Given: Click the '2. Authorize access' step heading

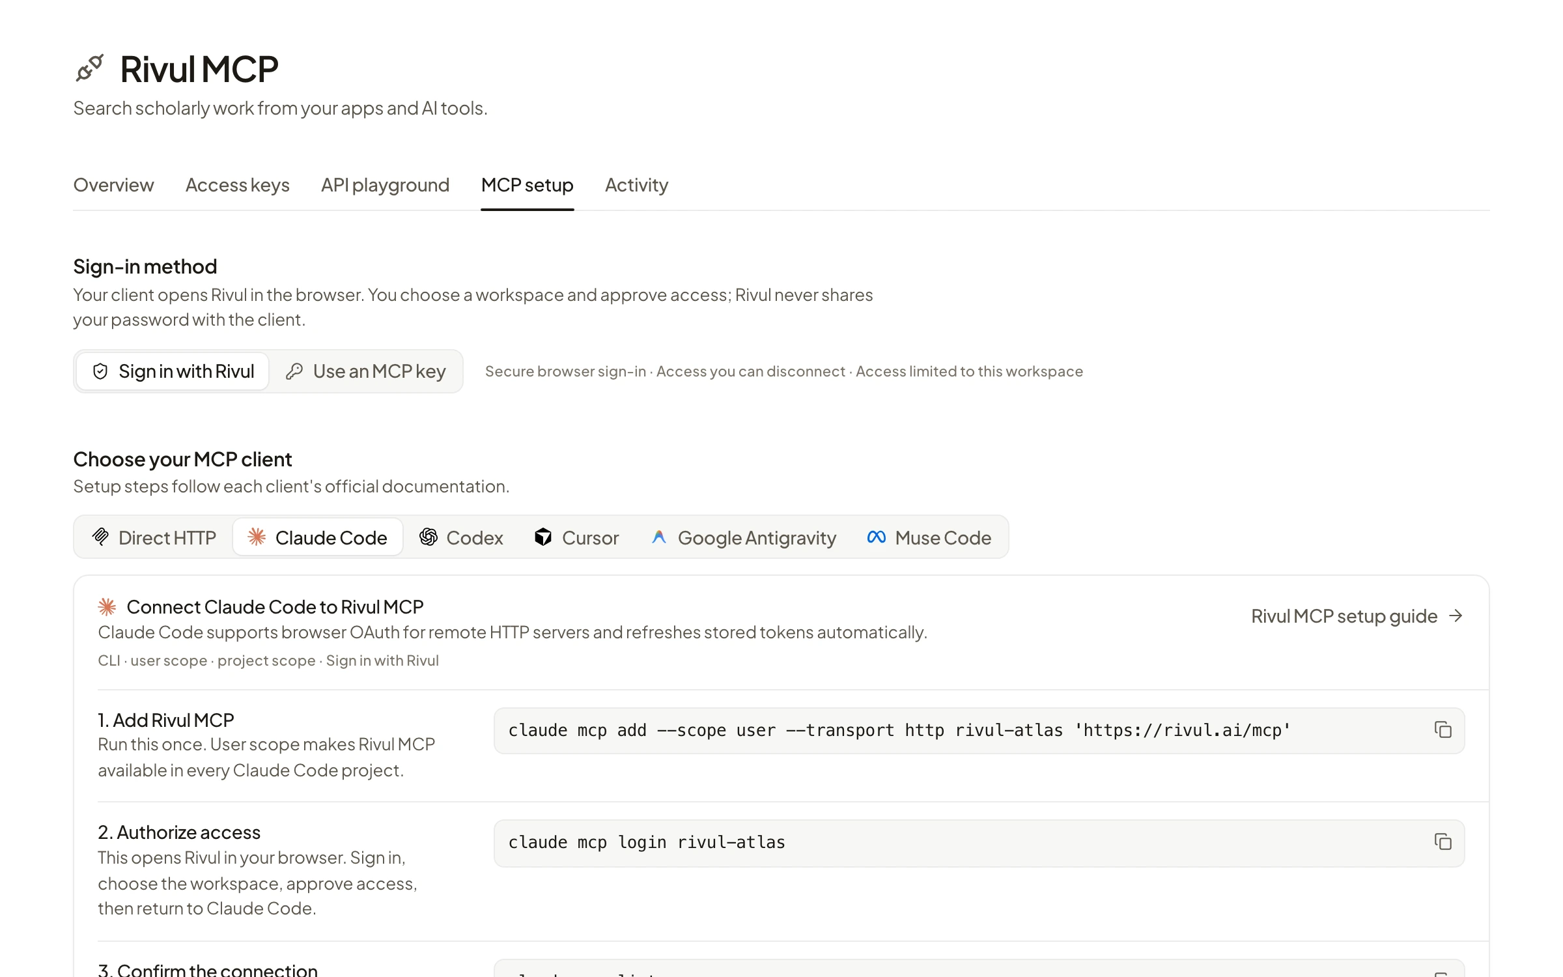Looking at the screenshot, I should click(179, 832).
